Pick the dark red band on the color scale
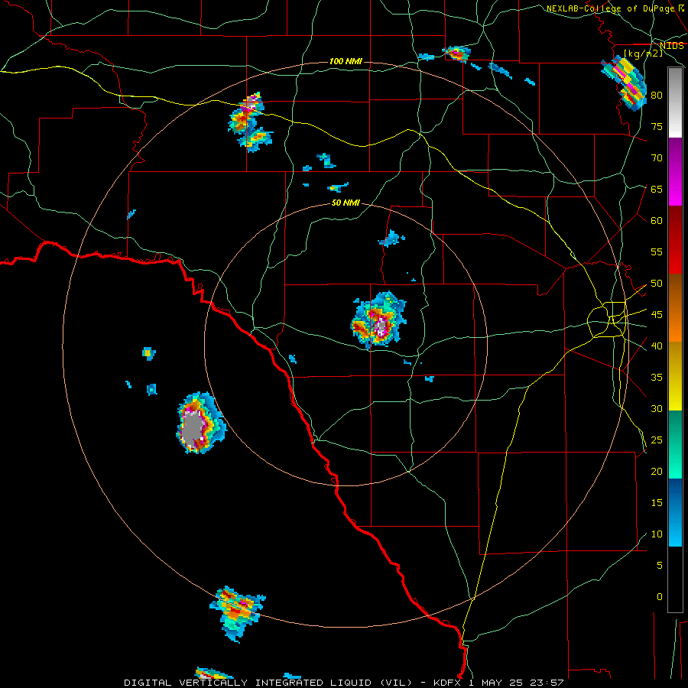This screenshot has width=688, height=688. pyautogui.click(x=675, y=241)
